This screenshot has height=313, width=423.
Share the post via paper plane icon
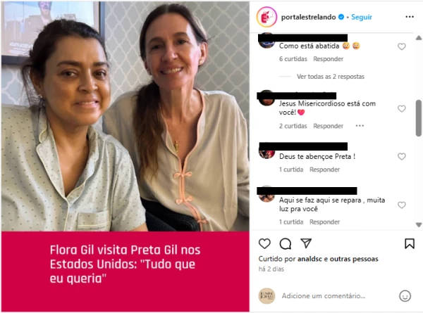click(306, 243)
